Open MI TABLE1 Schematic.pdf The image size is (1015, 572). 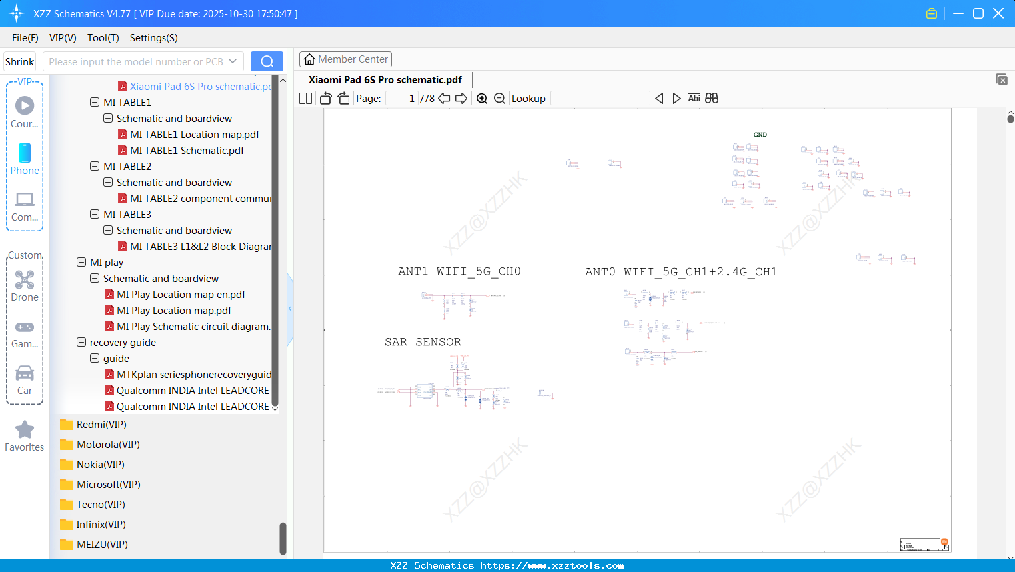tap(187, 151)
